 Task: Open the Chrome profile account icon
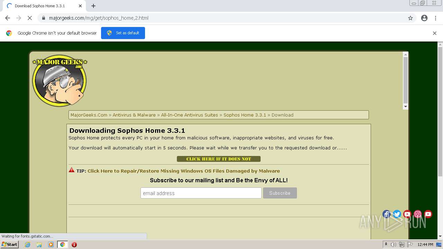click(424, 18)
